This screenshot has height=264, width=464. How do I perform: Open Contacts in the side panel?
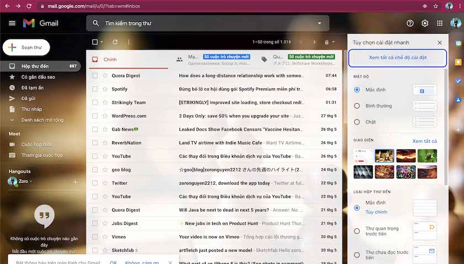click(x=458, y=100)
